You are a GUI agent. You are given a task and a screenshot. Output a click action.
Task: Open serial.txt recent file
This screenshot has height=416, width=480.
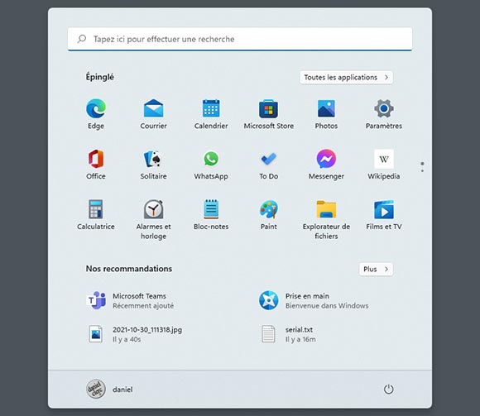pyautogui.click(x=288, y=334)
